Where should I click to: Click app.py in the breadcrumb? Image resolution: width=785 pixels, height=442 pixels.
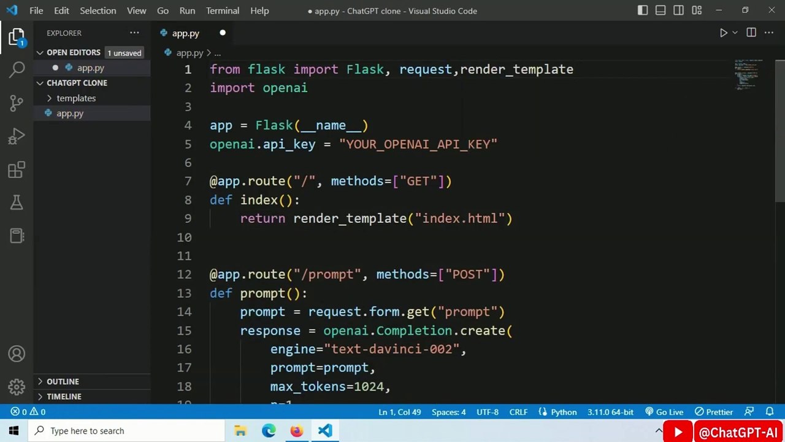coord(190,53)
